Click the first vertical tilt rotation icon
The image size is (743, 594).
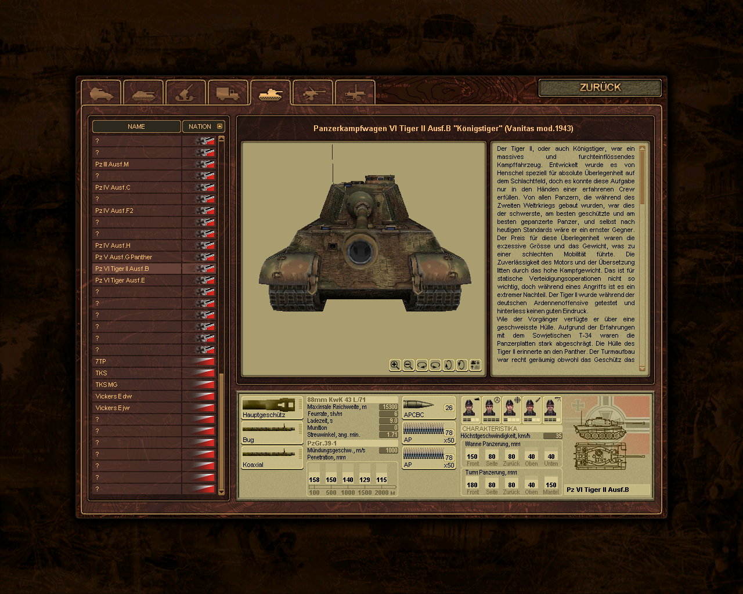pyautogui.click(x=448, y=365)
